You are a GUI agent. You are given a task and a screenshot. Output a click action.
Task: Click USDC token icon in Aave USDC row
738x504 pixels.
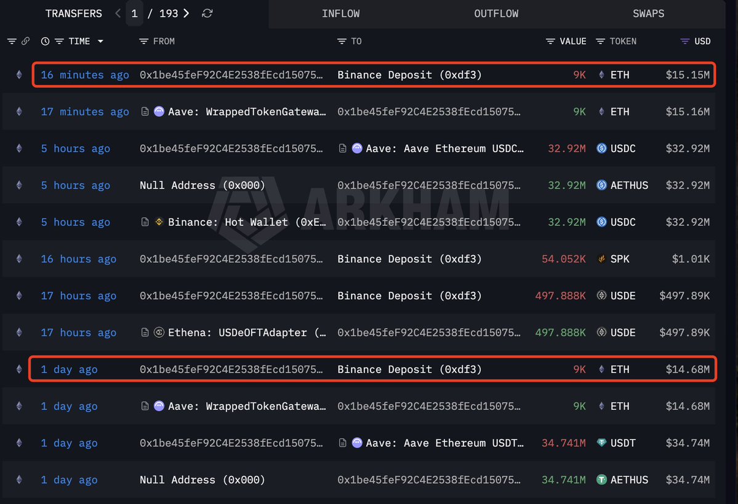coord(601,148)
